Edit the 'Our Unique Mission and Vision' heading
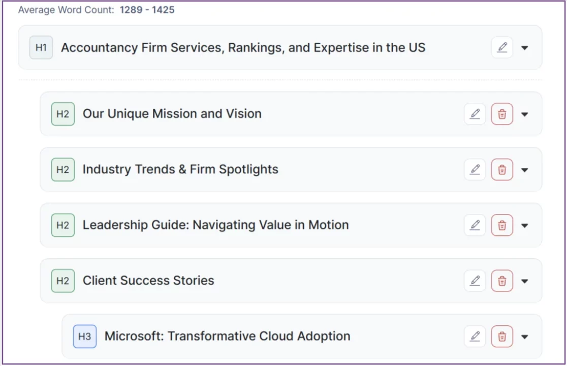The height and width of the screenshot is (366, 567). pos(475,114)
